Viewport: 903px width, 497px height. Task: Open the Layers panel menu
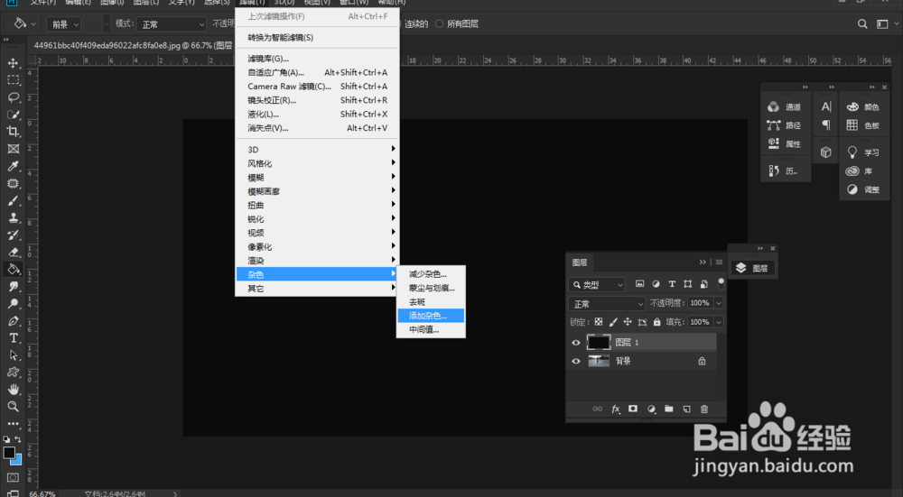click(719, 262)
